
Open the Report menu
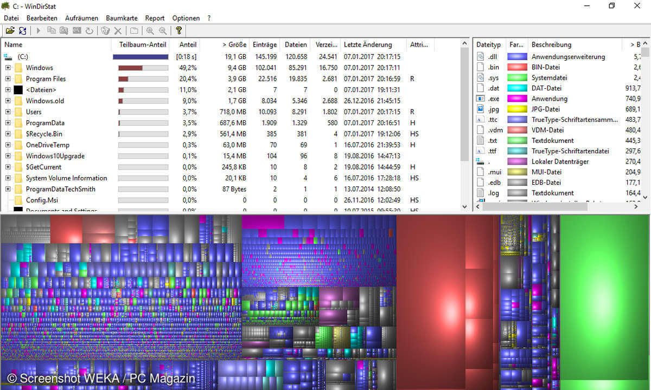[155, 18]
